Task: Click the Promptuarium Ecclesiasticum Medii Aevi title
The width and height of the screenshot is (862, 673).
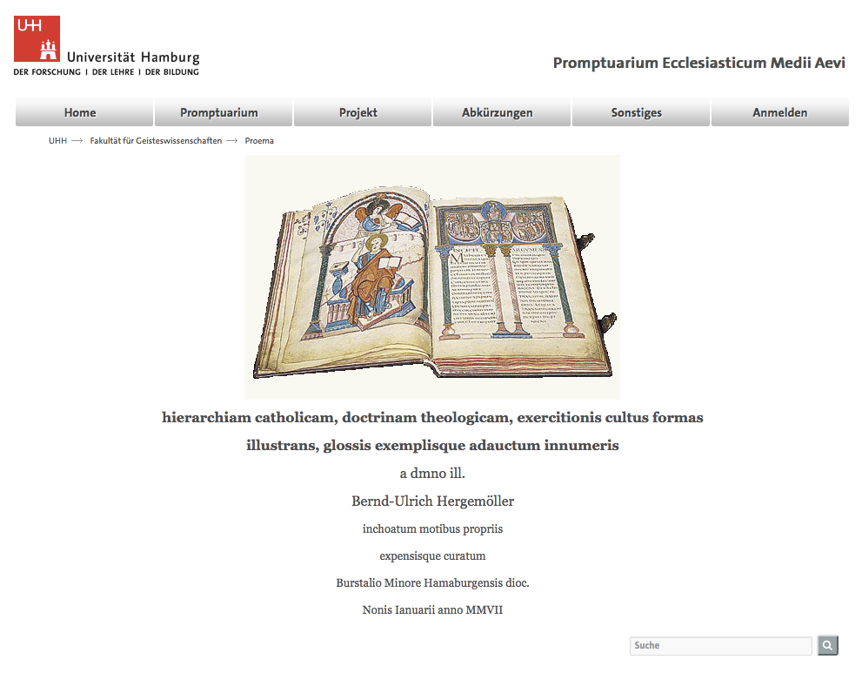Action: point(698,63)
